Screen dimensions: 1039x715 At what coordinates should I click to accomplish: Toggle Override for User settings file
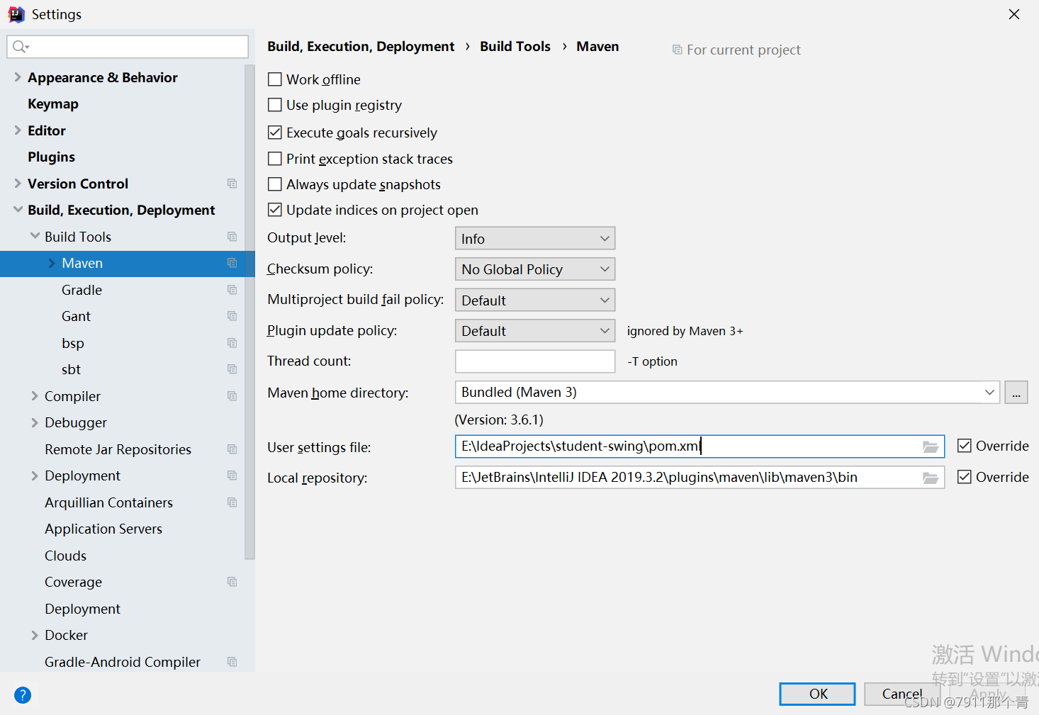[x=965, y=446]
